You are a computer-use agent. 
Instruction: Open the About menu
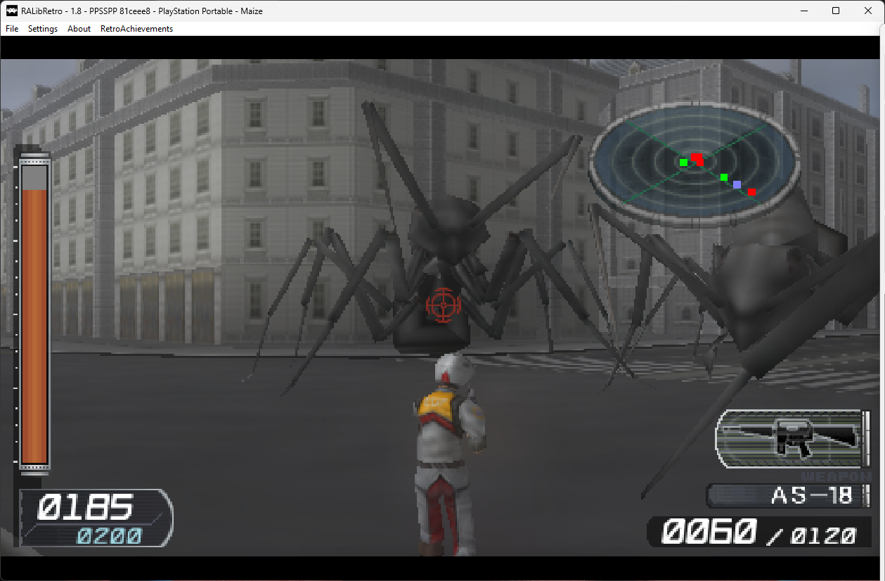coord(79,29)
